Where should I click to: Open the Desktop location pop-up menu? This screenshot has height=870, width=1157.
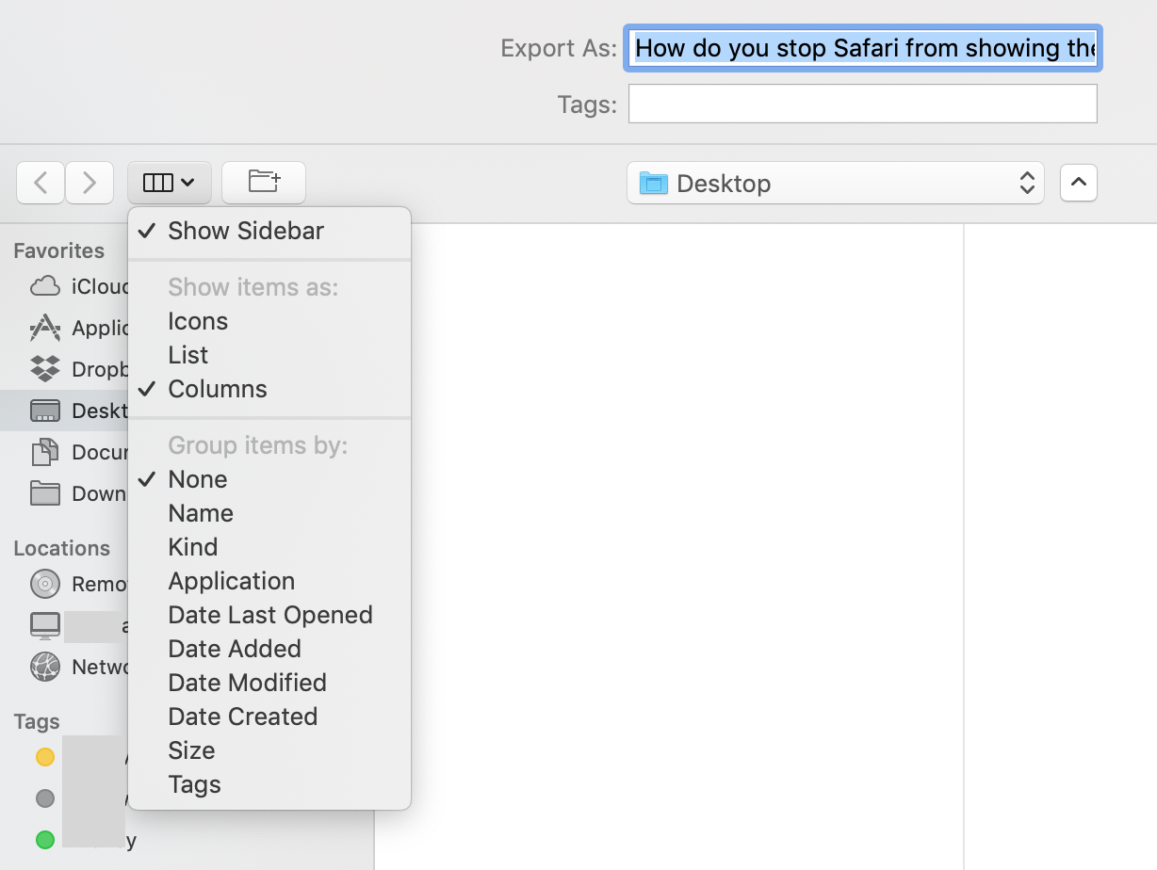pos(836,183)
